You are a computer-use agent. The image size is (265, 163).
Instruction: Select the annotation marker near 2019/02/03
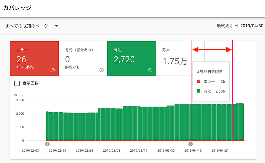pyautogui.click(x=48, y=144)
